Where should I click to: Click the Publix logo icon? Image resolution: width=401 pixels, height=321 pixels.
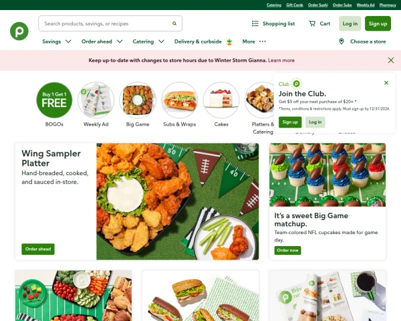click(19, 31)
